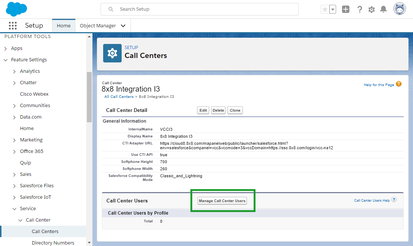This screenshot has width=413, height=246.
Task: Expand the Apps tree section
Action: [x=6, y=48]
